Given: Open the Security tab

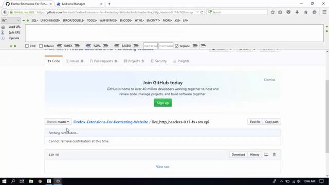Looking at the screenshot, I should coord(158,61).
